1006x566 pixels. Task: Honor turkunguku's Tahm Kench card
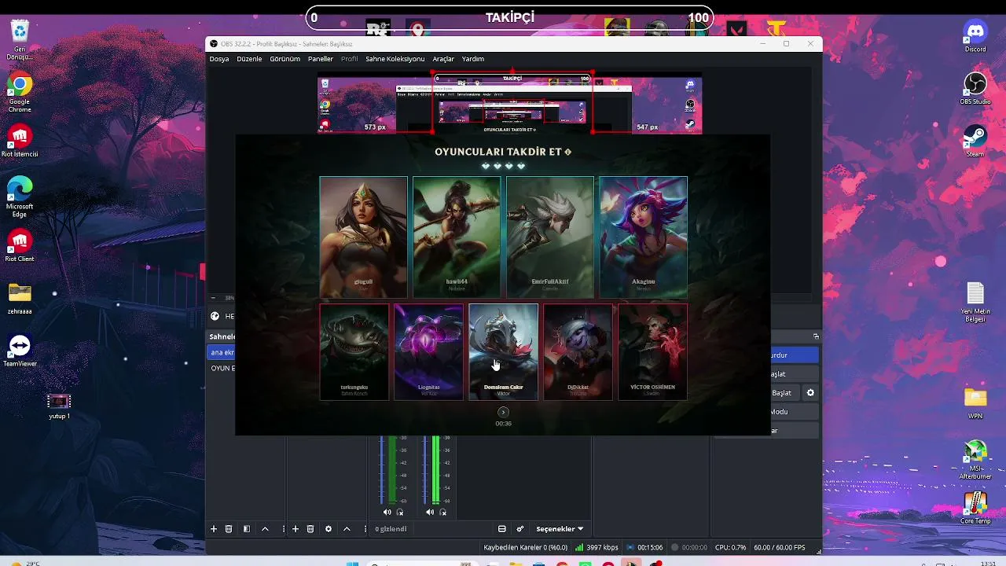tap(354, 351)
